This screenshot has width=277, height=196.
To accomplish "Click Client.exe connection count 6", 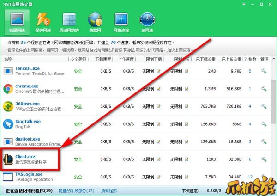I will [250, 159].
